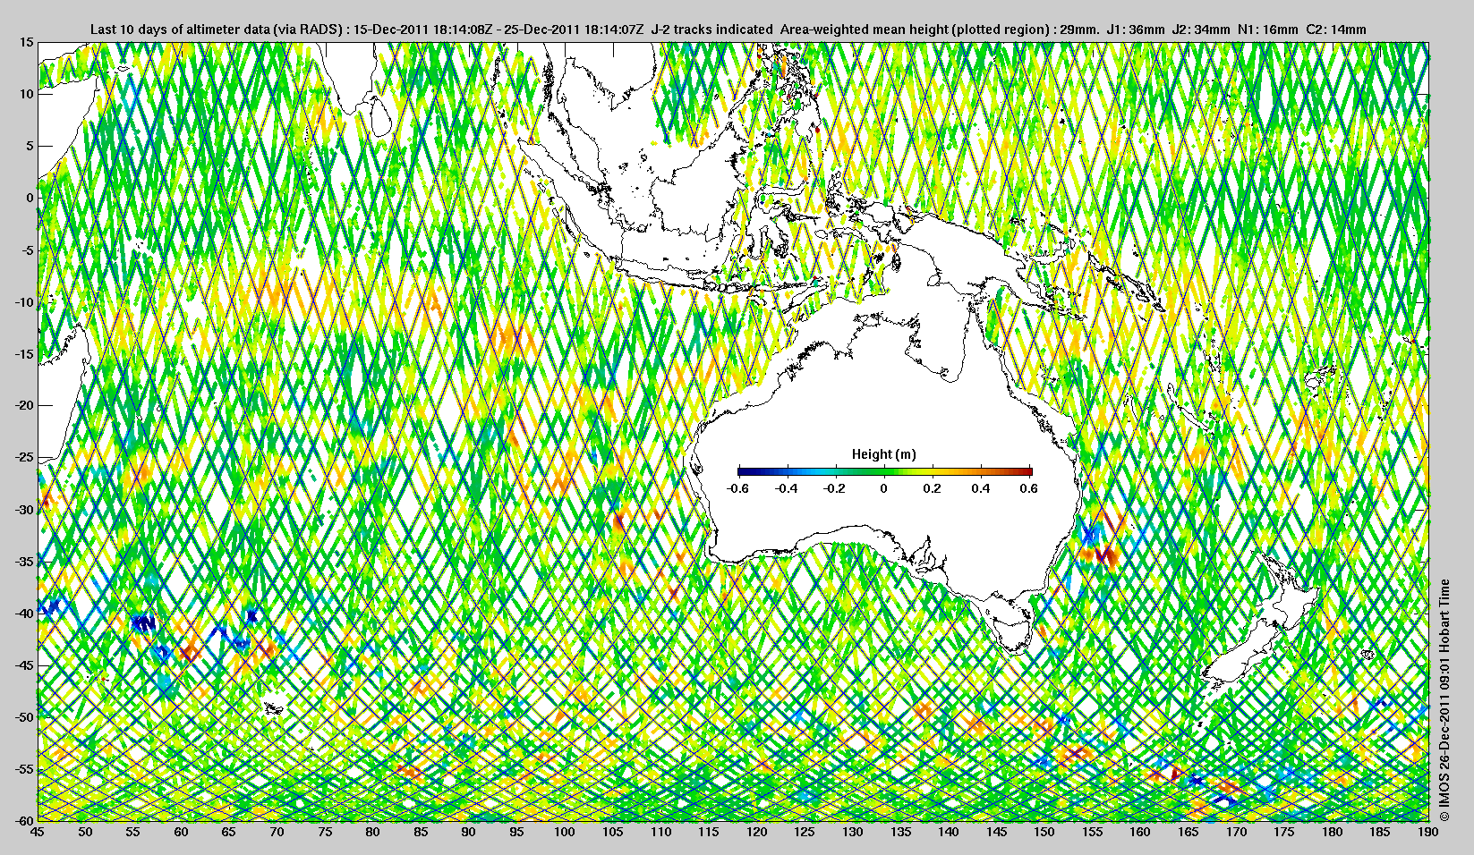Click longitude axis label '75'
This screenshot has height=855, width=1474.
pyautogui.click(x=325, y=832)
